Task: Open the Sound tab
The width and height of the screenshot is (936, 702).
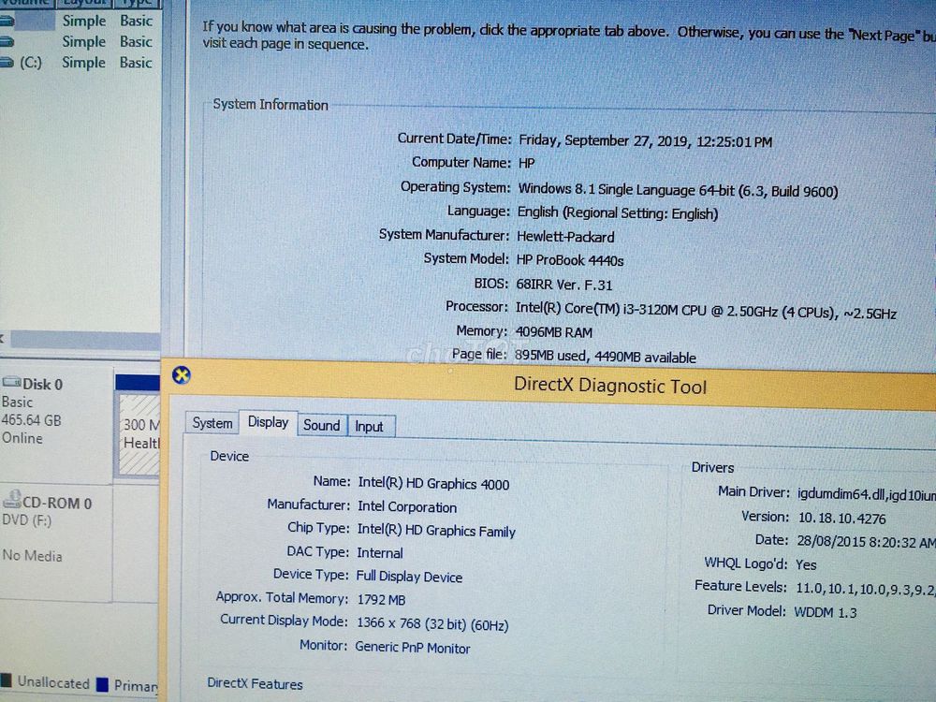Action: pos(322,425)
